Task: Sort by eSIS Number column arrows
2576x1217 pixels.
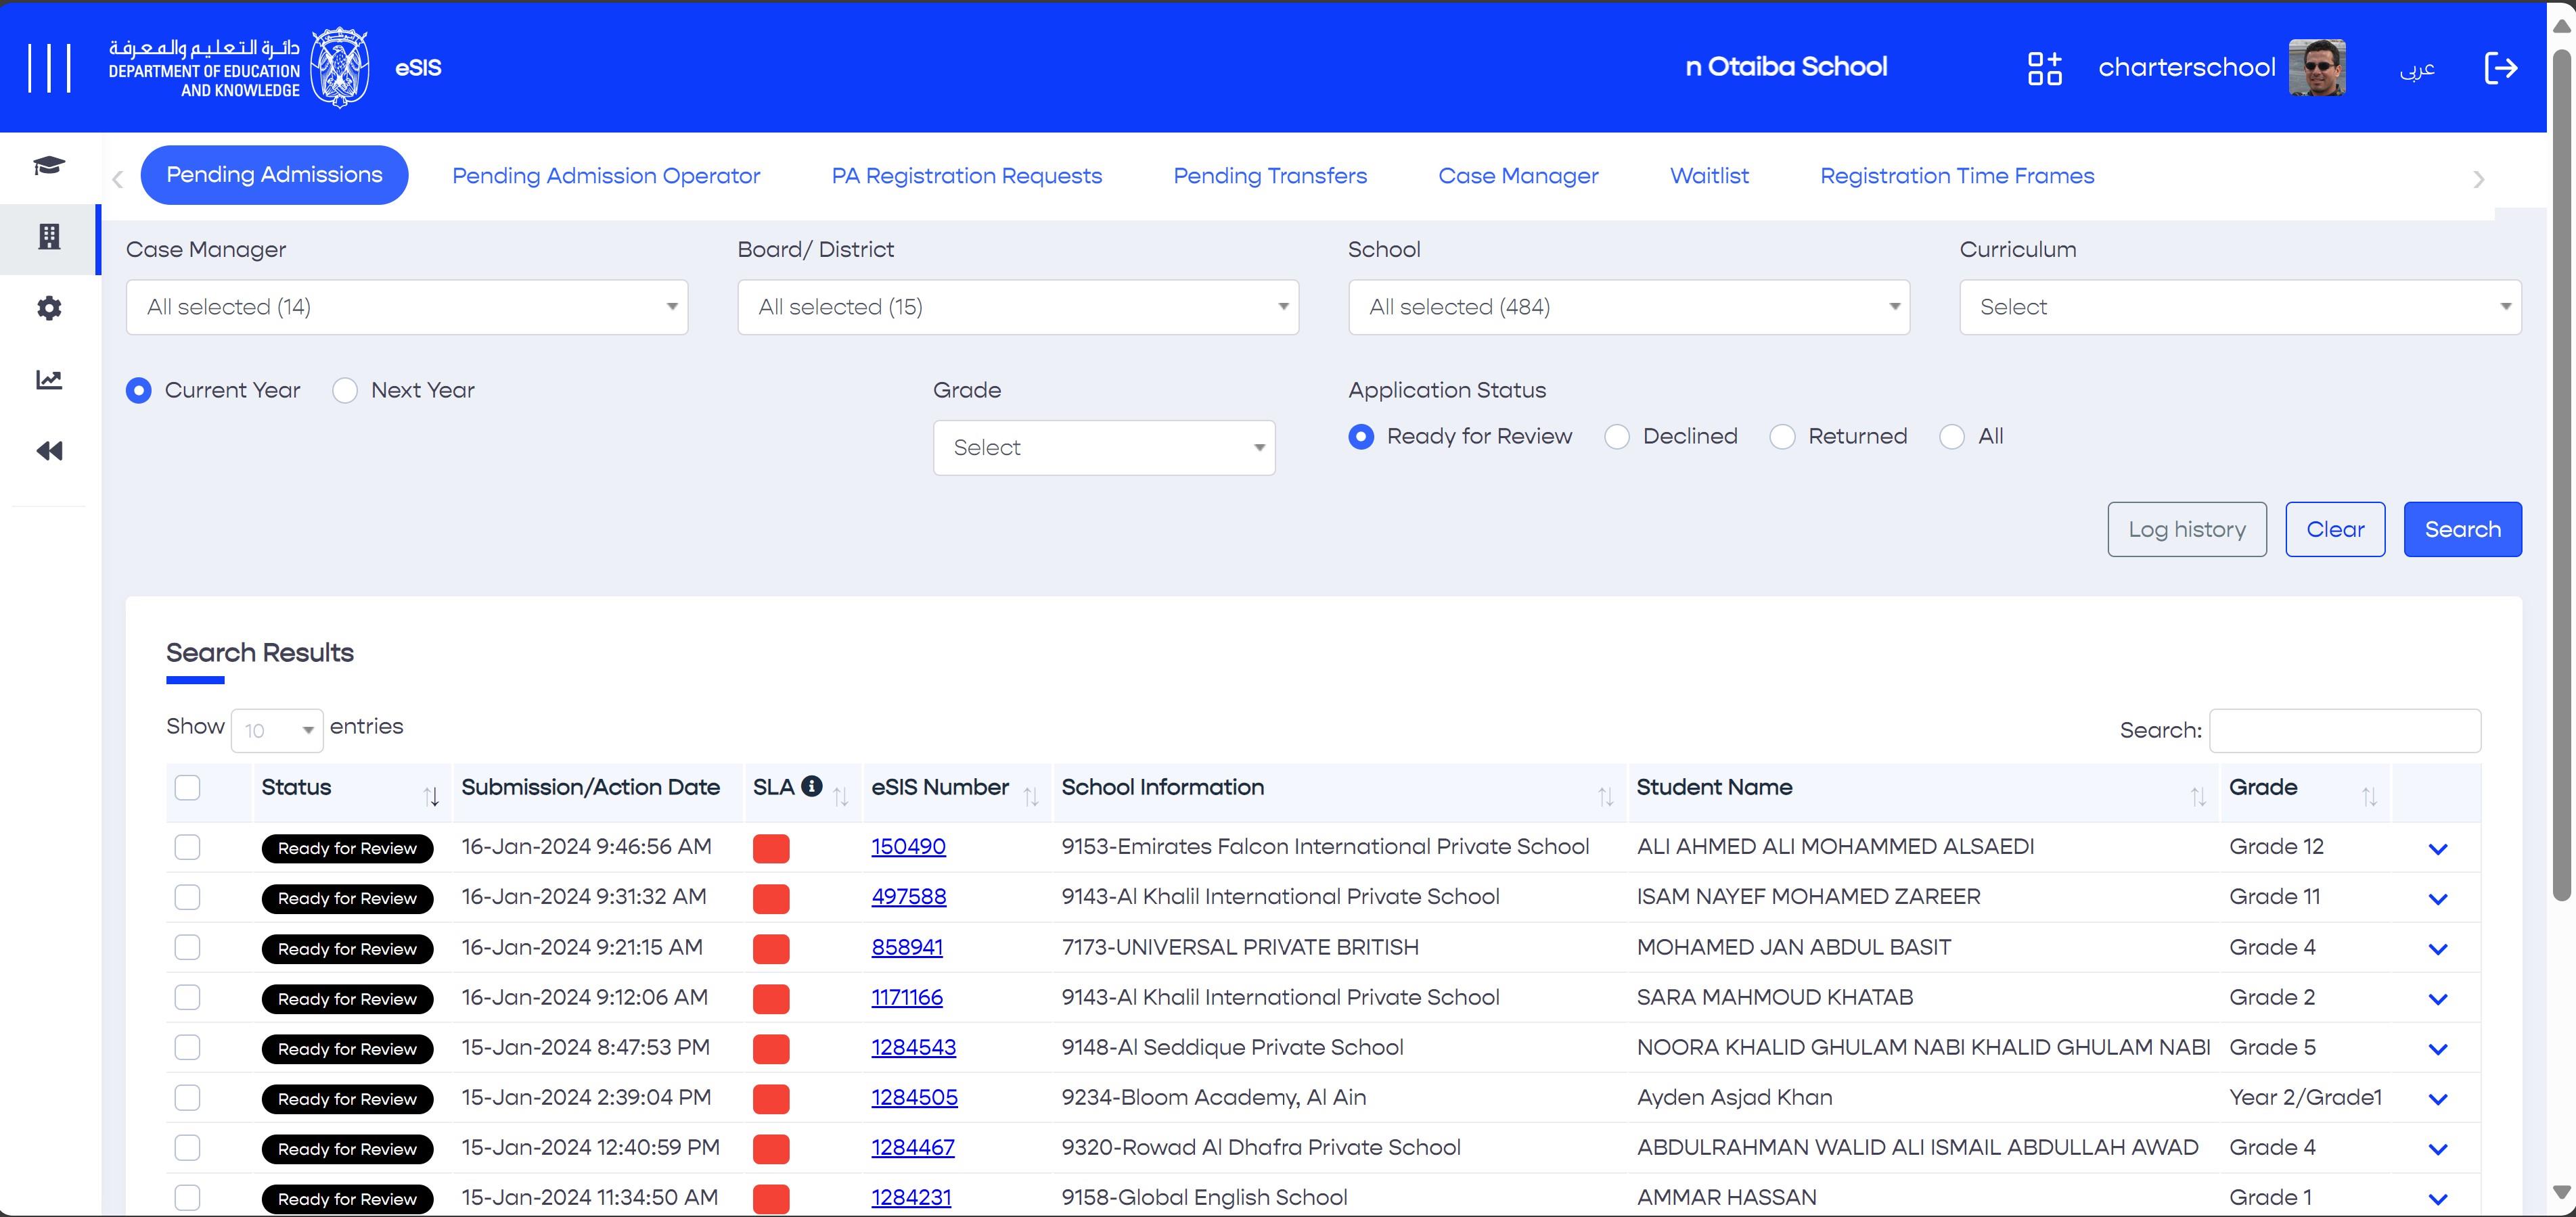Action: [1031, 796]
